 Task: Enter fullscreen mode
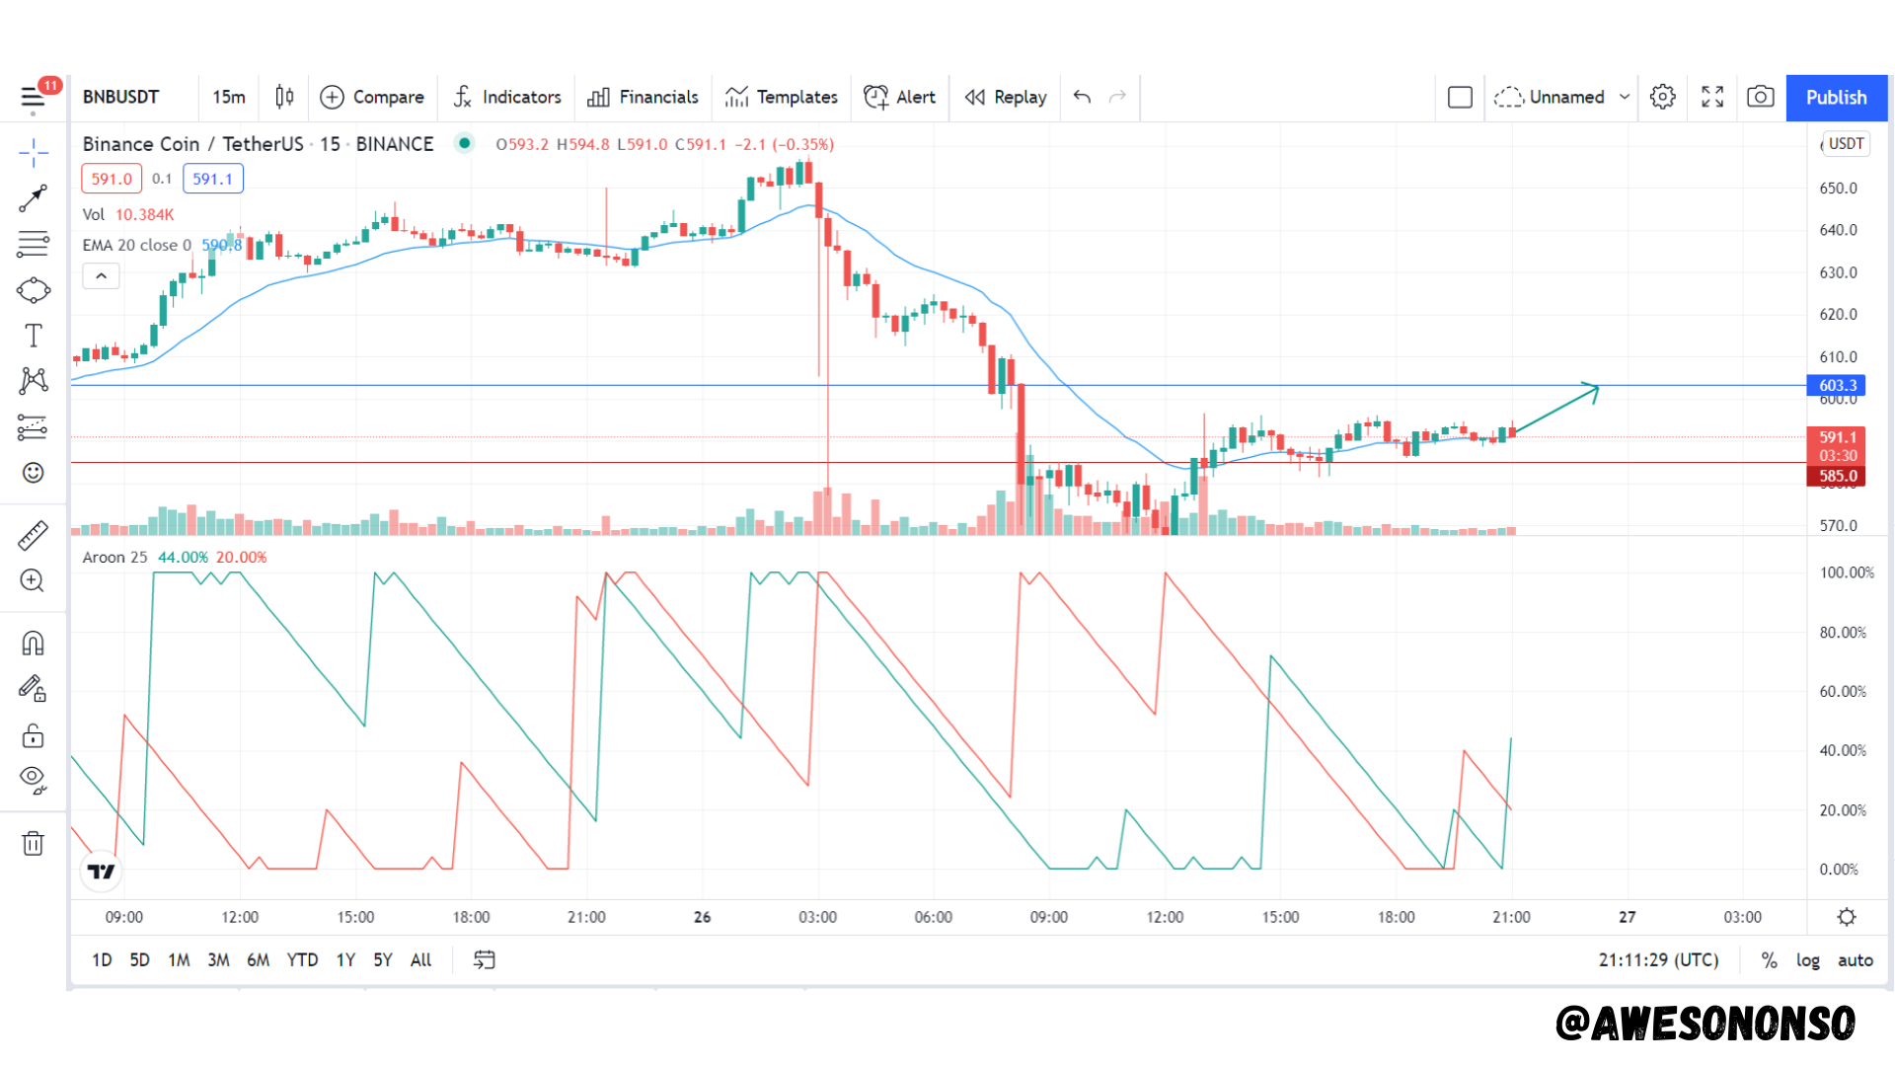pyautogui.click(x=1712, y=97)
